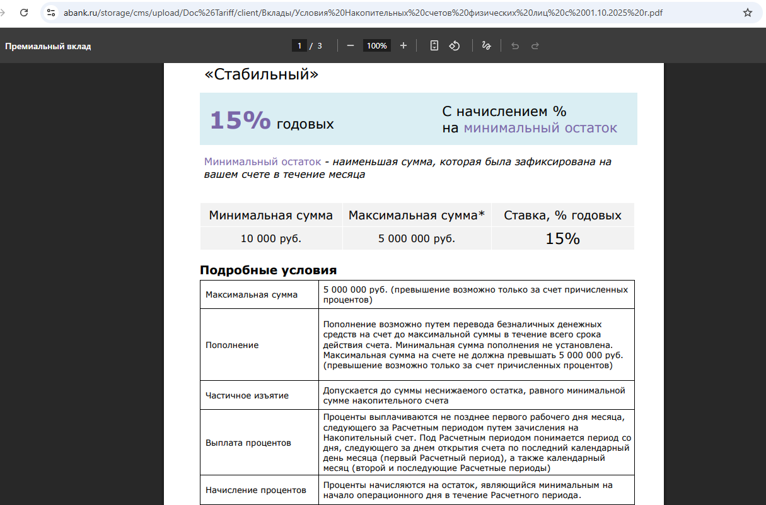
Task: Click the undo arrow in PDF toolbar
Action: pyautogui.click(x=515, y=45)
